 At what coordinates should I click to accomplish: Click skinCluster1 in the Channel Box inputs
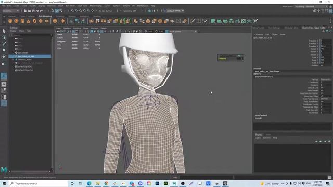point(261,115)
